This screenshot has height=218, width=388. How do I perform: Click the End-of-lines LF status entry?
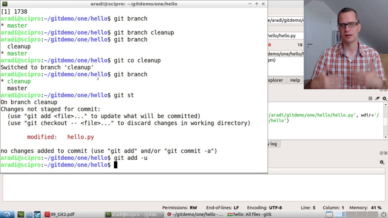coord(222,208)
